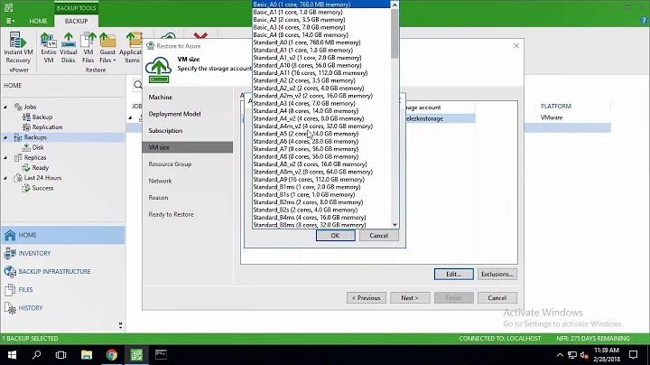Open Veeam app taskbar icon
Viewport: 650px width, 365px height.
tap(136, 355)
